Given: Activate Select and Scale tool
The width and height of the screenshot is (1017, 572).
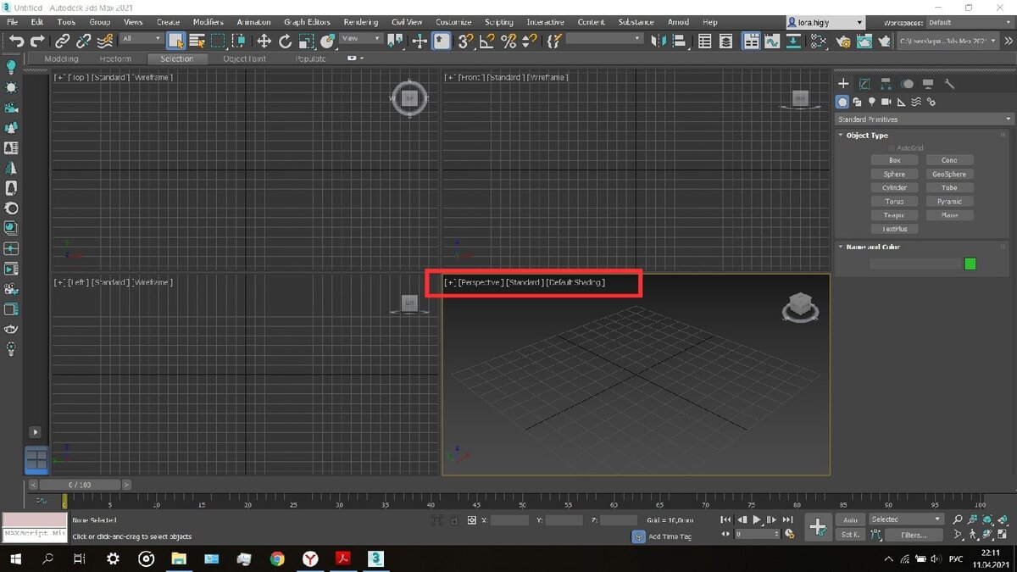Looking at the screenshot, I should click(306, 40).
